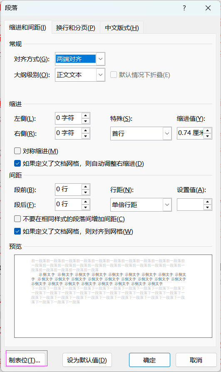Click the paragraph preview box
The height and width of the screenshot is (372, 221).
(x=113, y=296)
